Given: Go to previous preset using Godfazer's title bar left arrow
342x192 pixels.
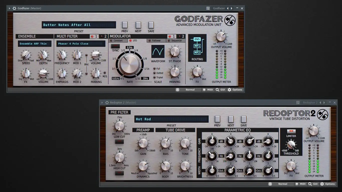Looking at the screenshot, I should 228,8.
